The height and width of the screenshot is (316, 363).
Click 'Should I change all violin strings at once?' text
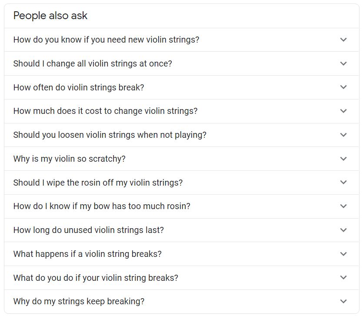[x=93, y=63]
